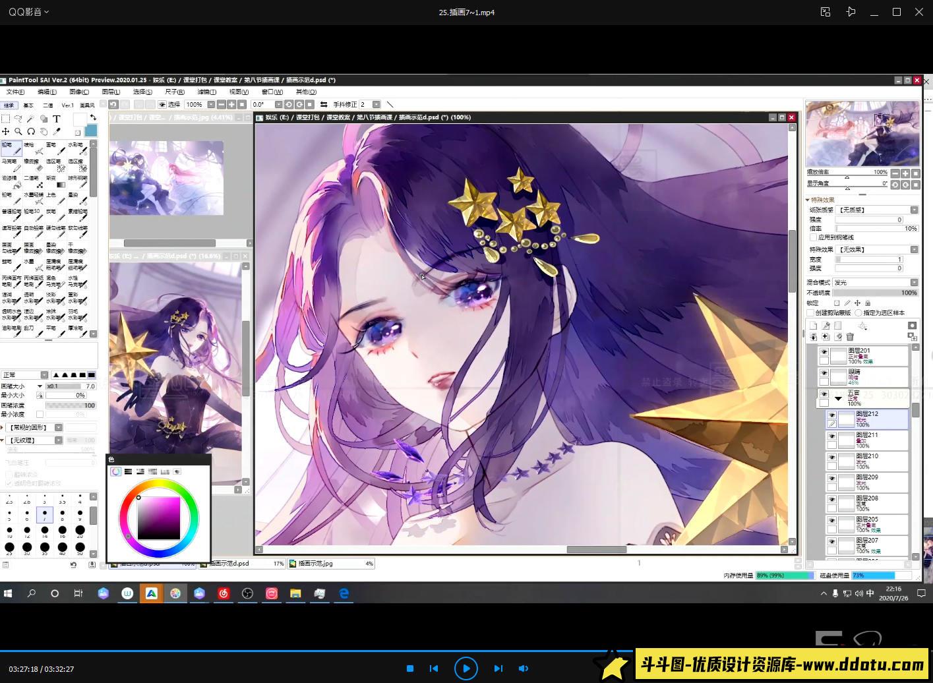Screen dimensions: 933x683
Task: Select the 喷枪 brush preset
Action: [34, 149]
